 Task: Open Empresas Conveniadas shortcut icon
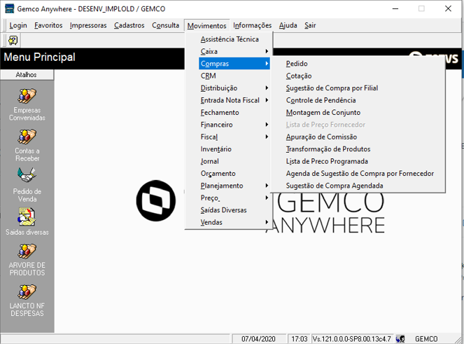(27, 96)
